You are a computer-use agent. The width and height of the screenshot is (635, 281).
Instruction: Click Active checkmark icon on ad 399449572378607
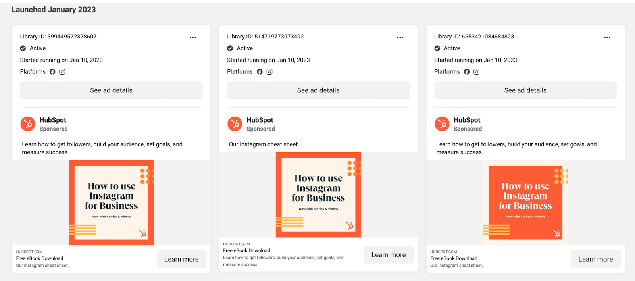[x=23, y=48]
